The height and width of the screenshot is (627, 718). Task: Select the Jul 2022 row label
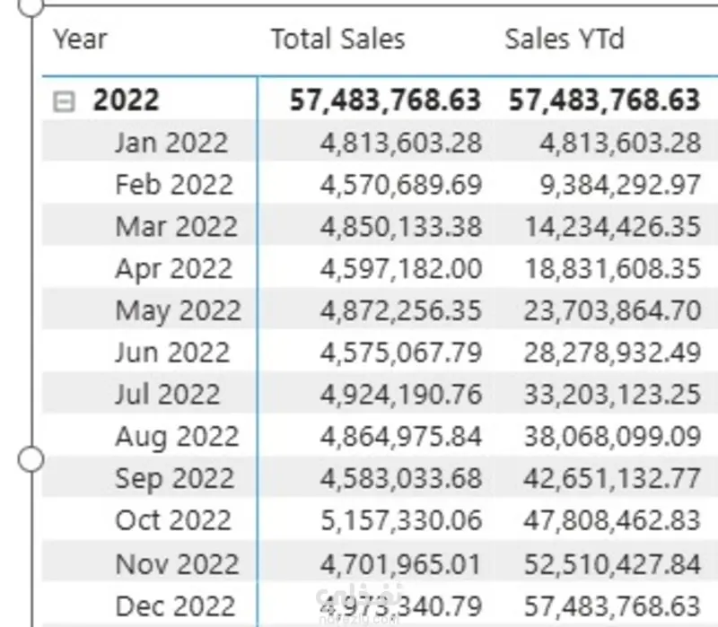click(167, 395)
